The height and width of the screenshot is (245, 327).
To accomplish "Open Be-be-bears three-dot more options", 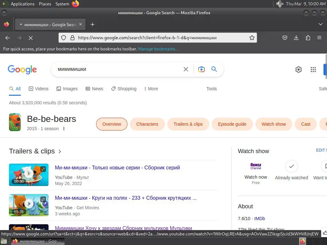I will (x=64, y=129).
